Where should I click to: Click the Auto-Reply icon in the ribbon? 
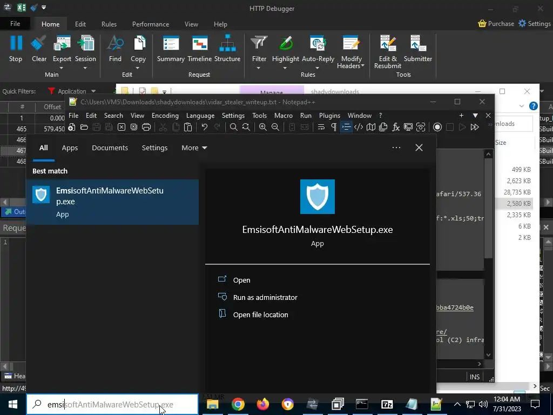coord(318,43)
